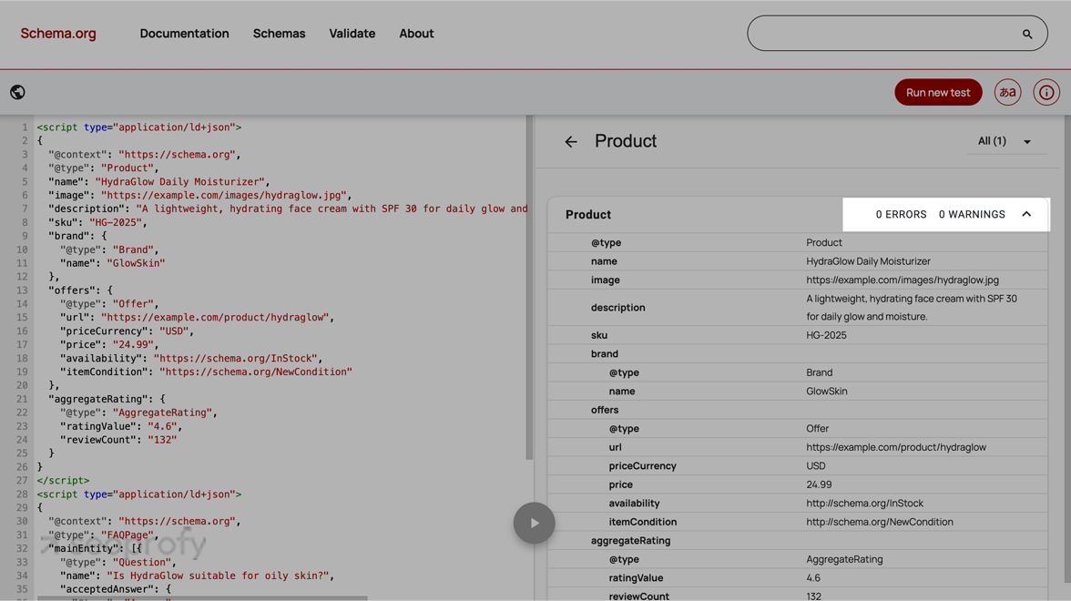The image size is (1071, 601).
Task: Run the test with the play button
Action: pyautogui.click(x=534, y=523)
